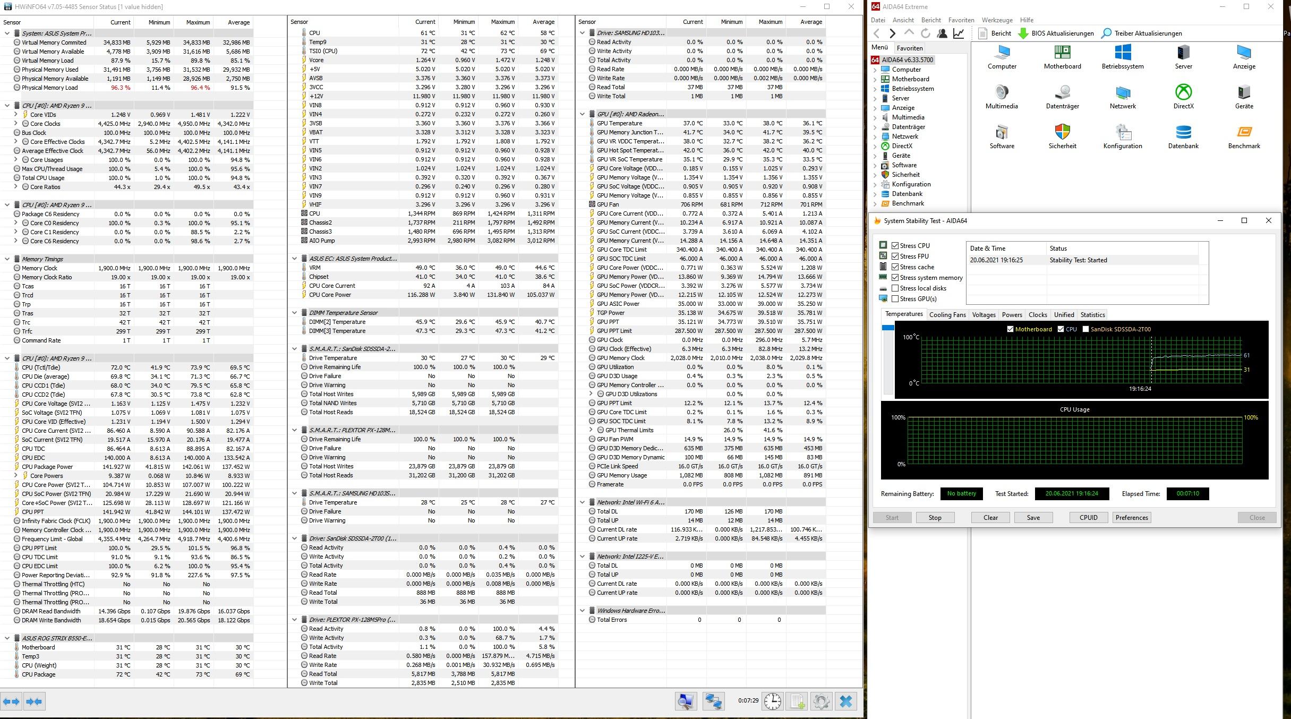Switch to Statistics tab

coord(1092,315)
